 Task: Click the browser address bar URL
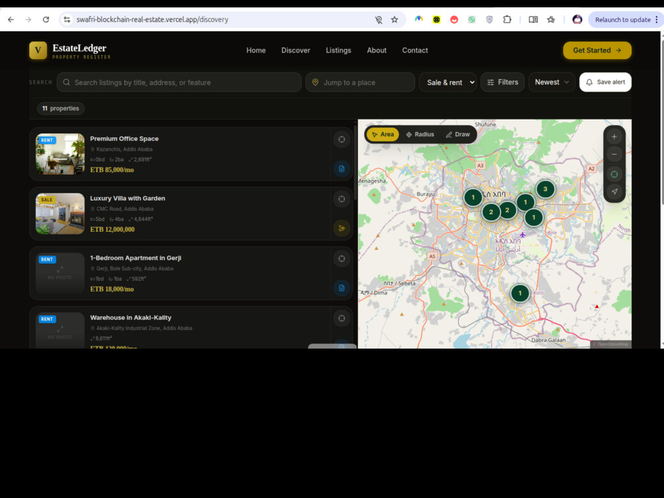pyautogui.click(x=153, y=19)
